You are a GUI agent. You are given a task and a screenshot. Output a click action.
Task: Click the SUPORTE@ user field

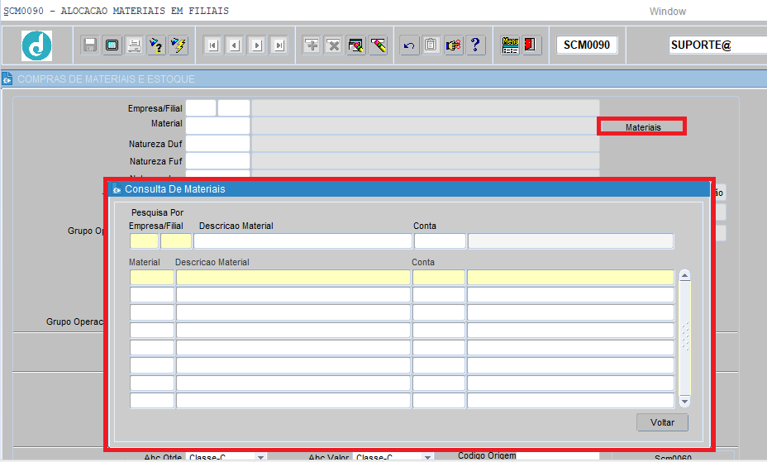click(x=717, y=45)
